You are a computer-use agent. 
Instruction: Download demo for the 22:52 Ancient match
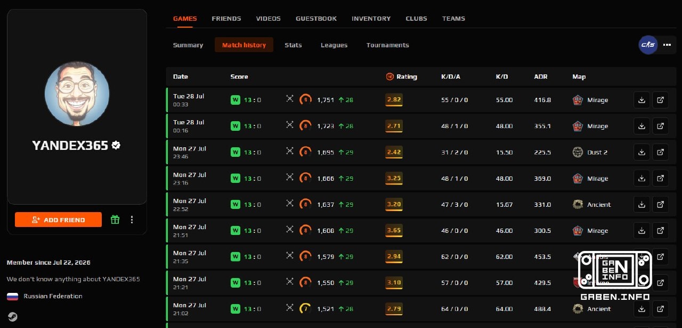point(642,204)
